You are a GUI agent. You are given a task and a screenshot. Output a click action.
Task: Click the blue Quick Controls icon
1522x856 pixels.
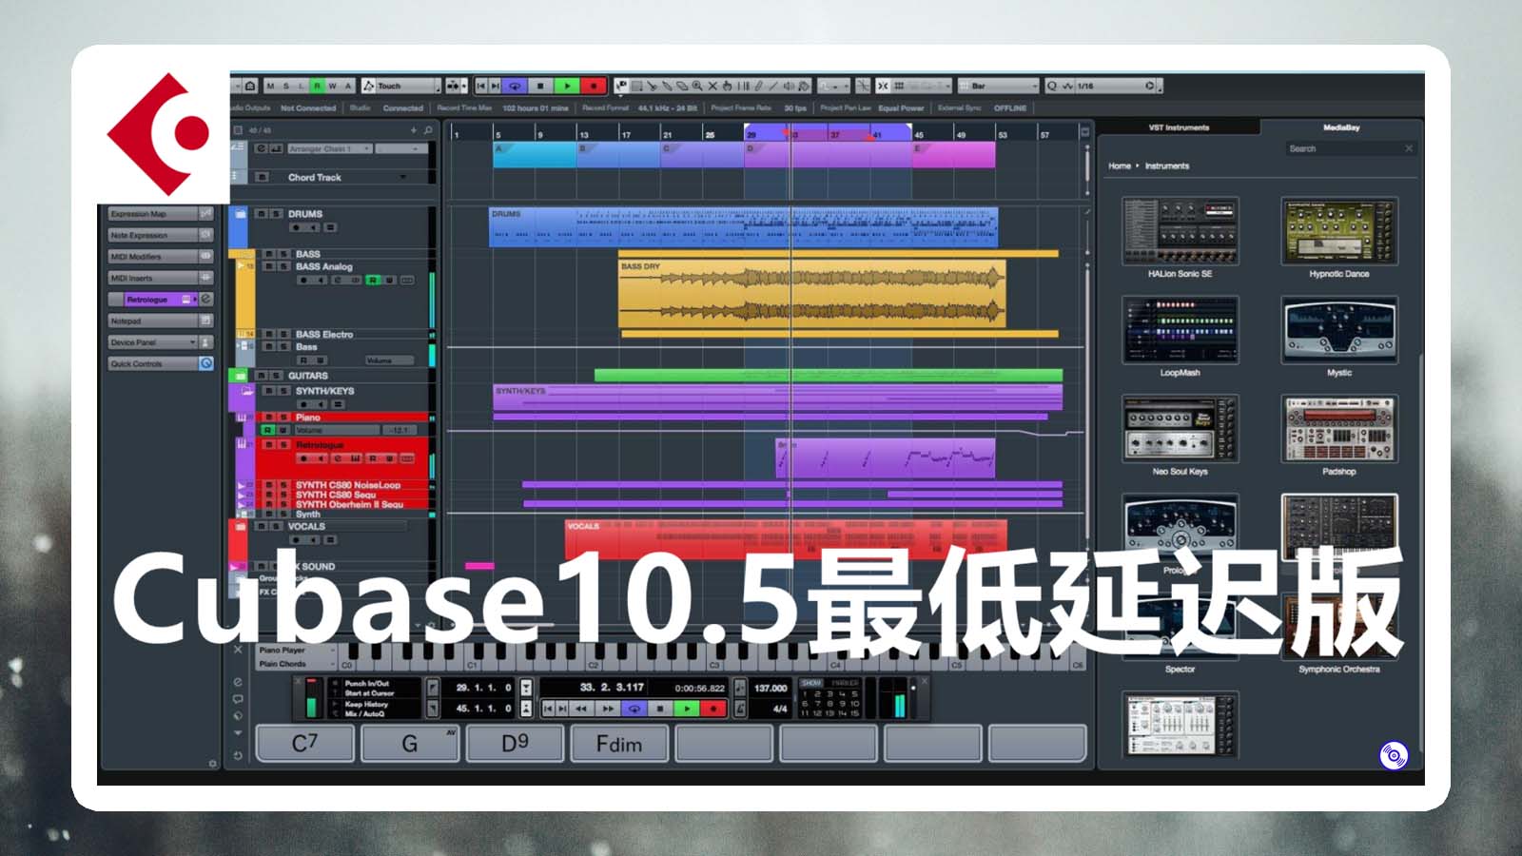click(x=205, y=363)
